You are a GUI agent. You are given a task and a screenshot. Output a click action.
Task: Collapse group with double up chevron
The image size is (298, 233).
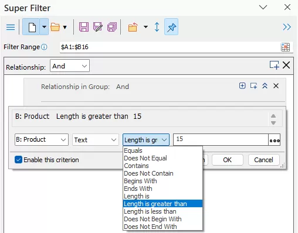(265, 85)
